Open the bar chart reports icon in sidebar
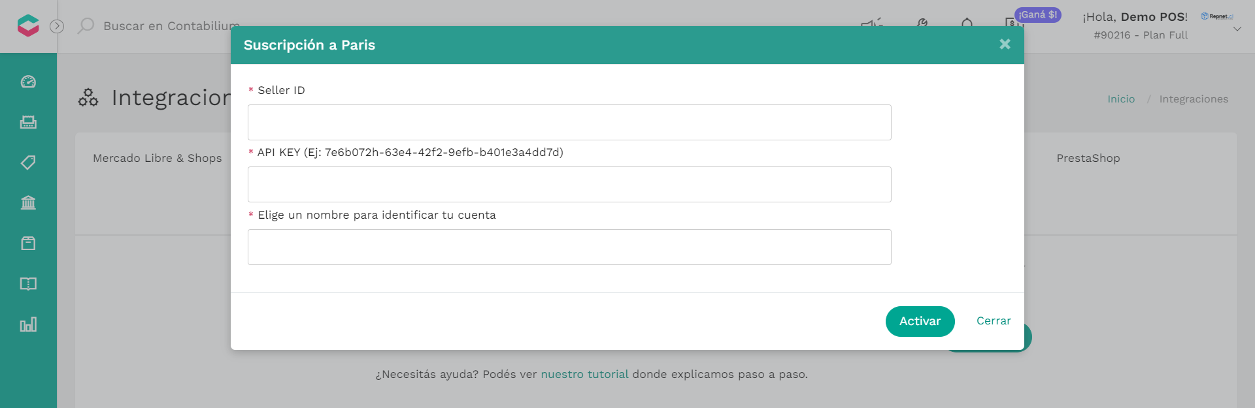This screenshot has height=408, width=1255. point(28,324)
